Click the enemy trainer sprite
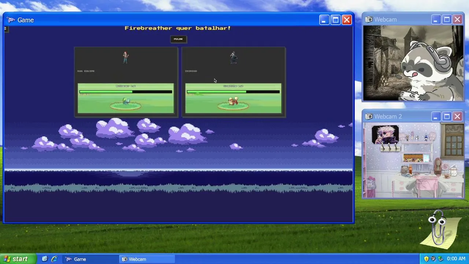The image size is (469, 264). [233, 57]
